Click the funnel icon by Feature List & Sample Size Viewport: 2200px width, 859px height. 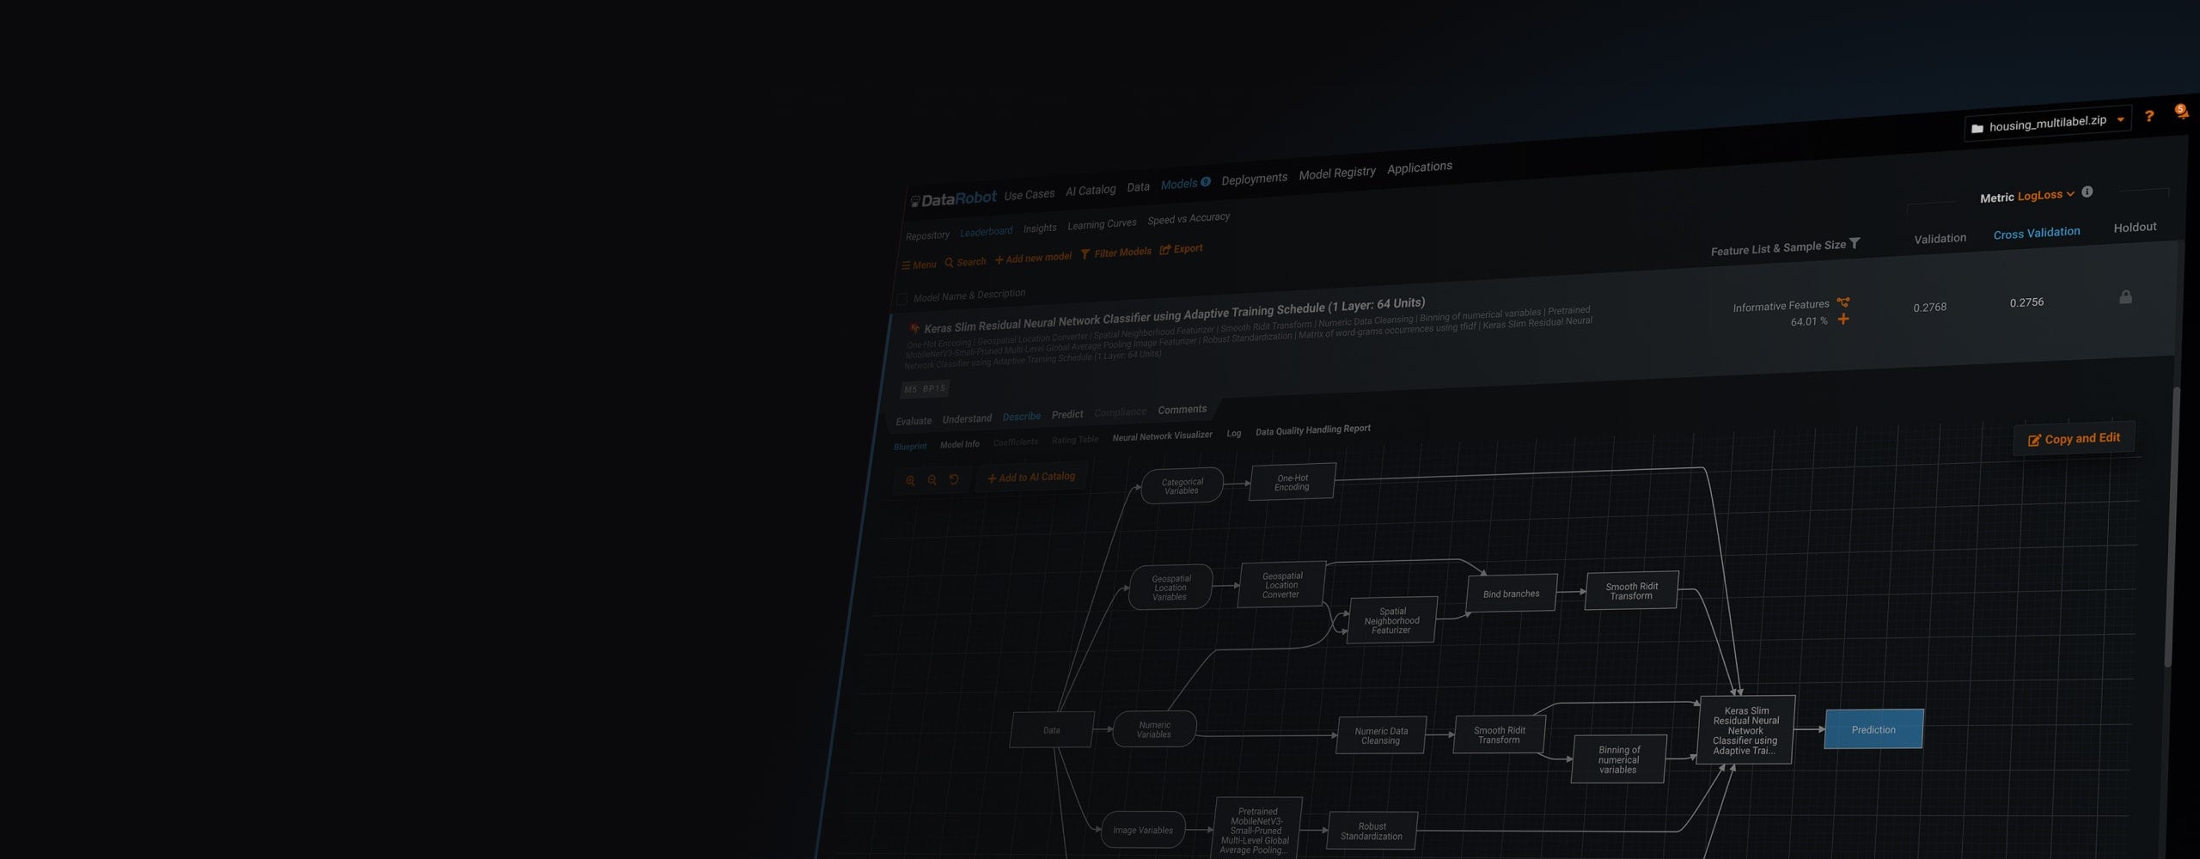pos(1855,244)
